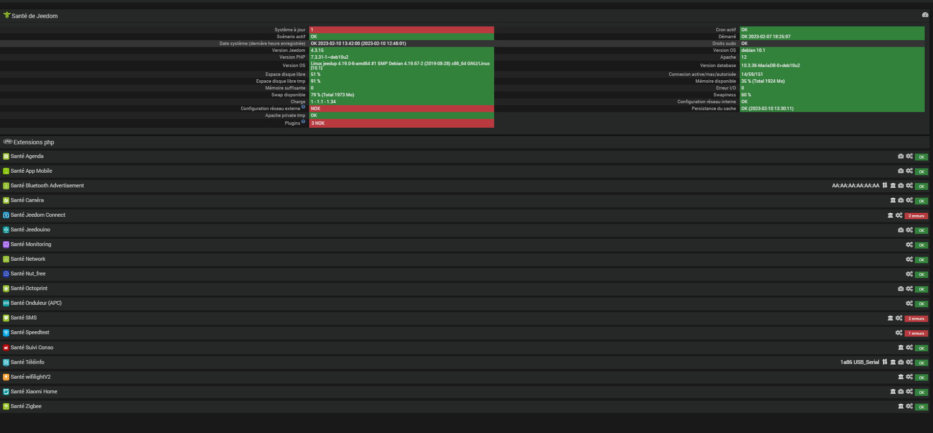Open the health medkit icon in Santé Agenda row

(x=901, y=157)
